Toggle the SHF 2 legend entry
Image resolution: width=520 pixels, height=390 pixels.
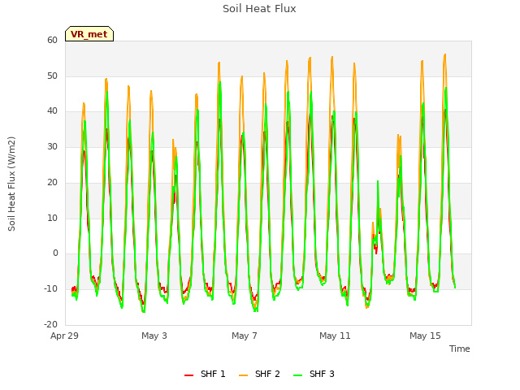[x=259, y=374]
